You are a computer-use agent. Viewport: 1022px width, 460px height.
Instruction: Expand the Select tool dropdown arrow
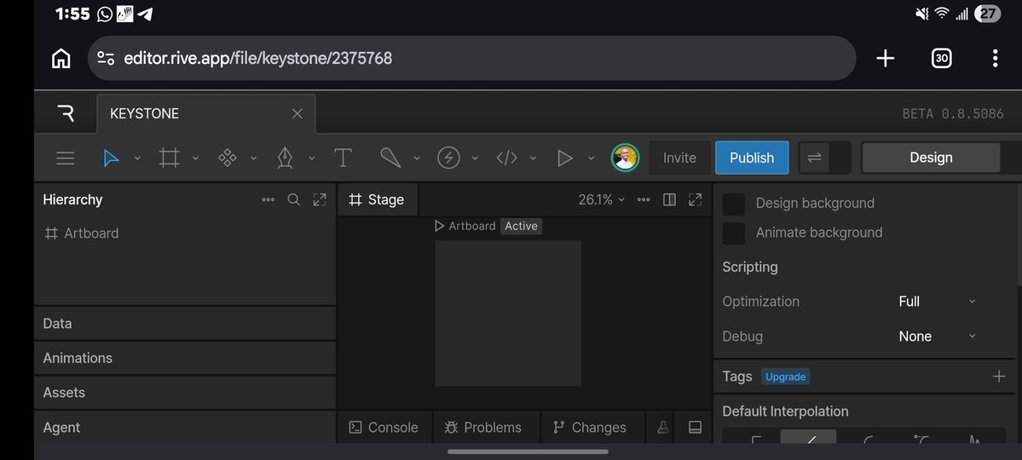(x=137, y=158)
